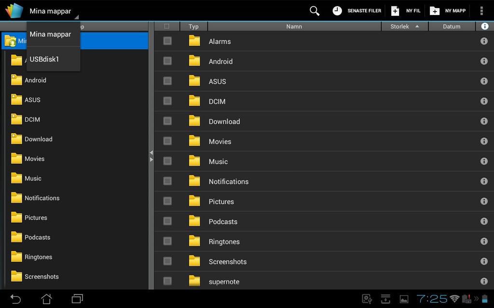This screenshot has width=494, height=308.
Task: Check the Music folder checkbox
Action: click(x=167, y=161)
